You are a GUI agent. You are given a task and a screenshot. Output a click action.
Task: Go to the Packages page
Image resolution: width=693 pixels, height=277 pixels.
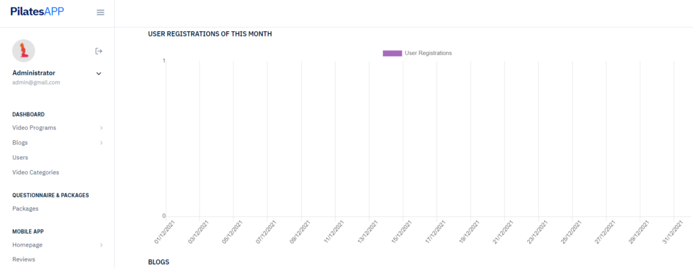coord(25,209)
